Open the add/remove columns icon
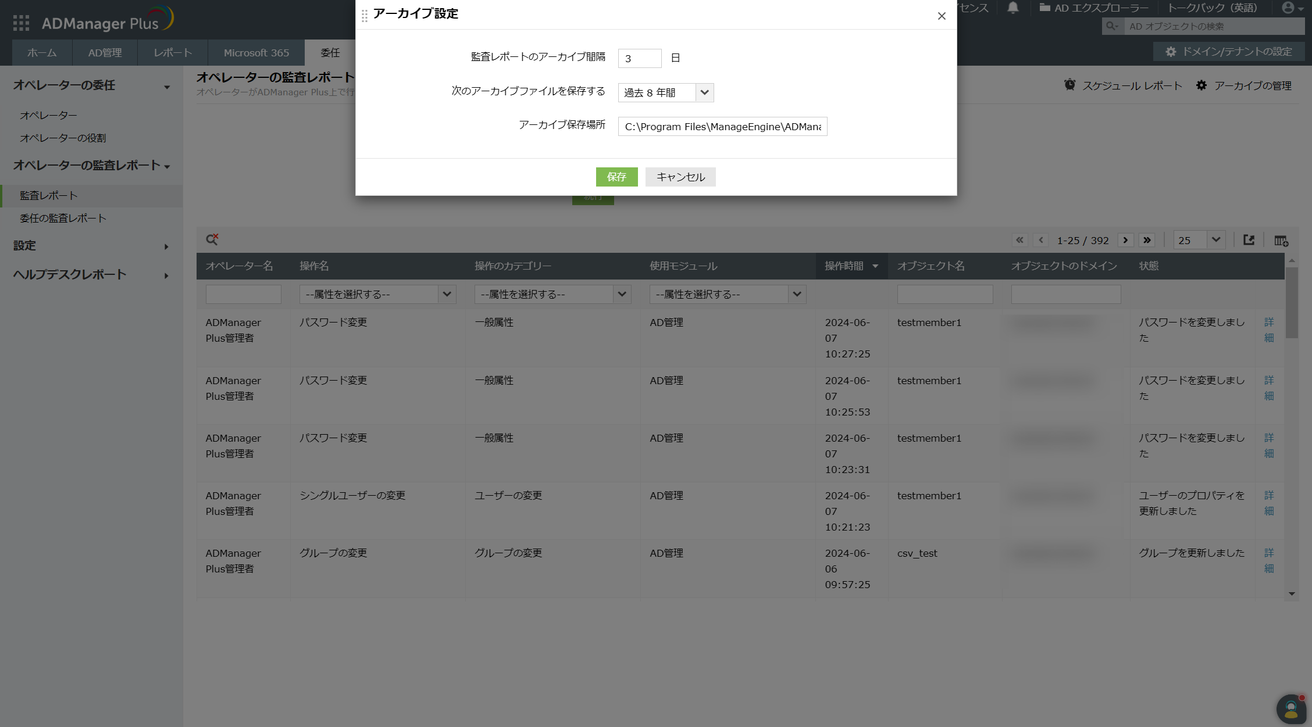 coord(1281,240)
